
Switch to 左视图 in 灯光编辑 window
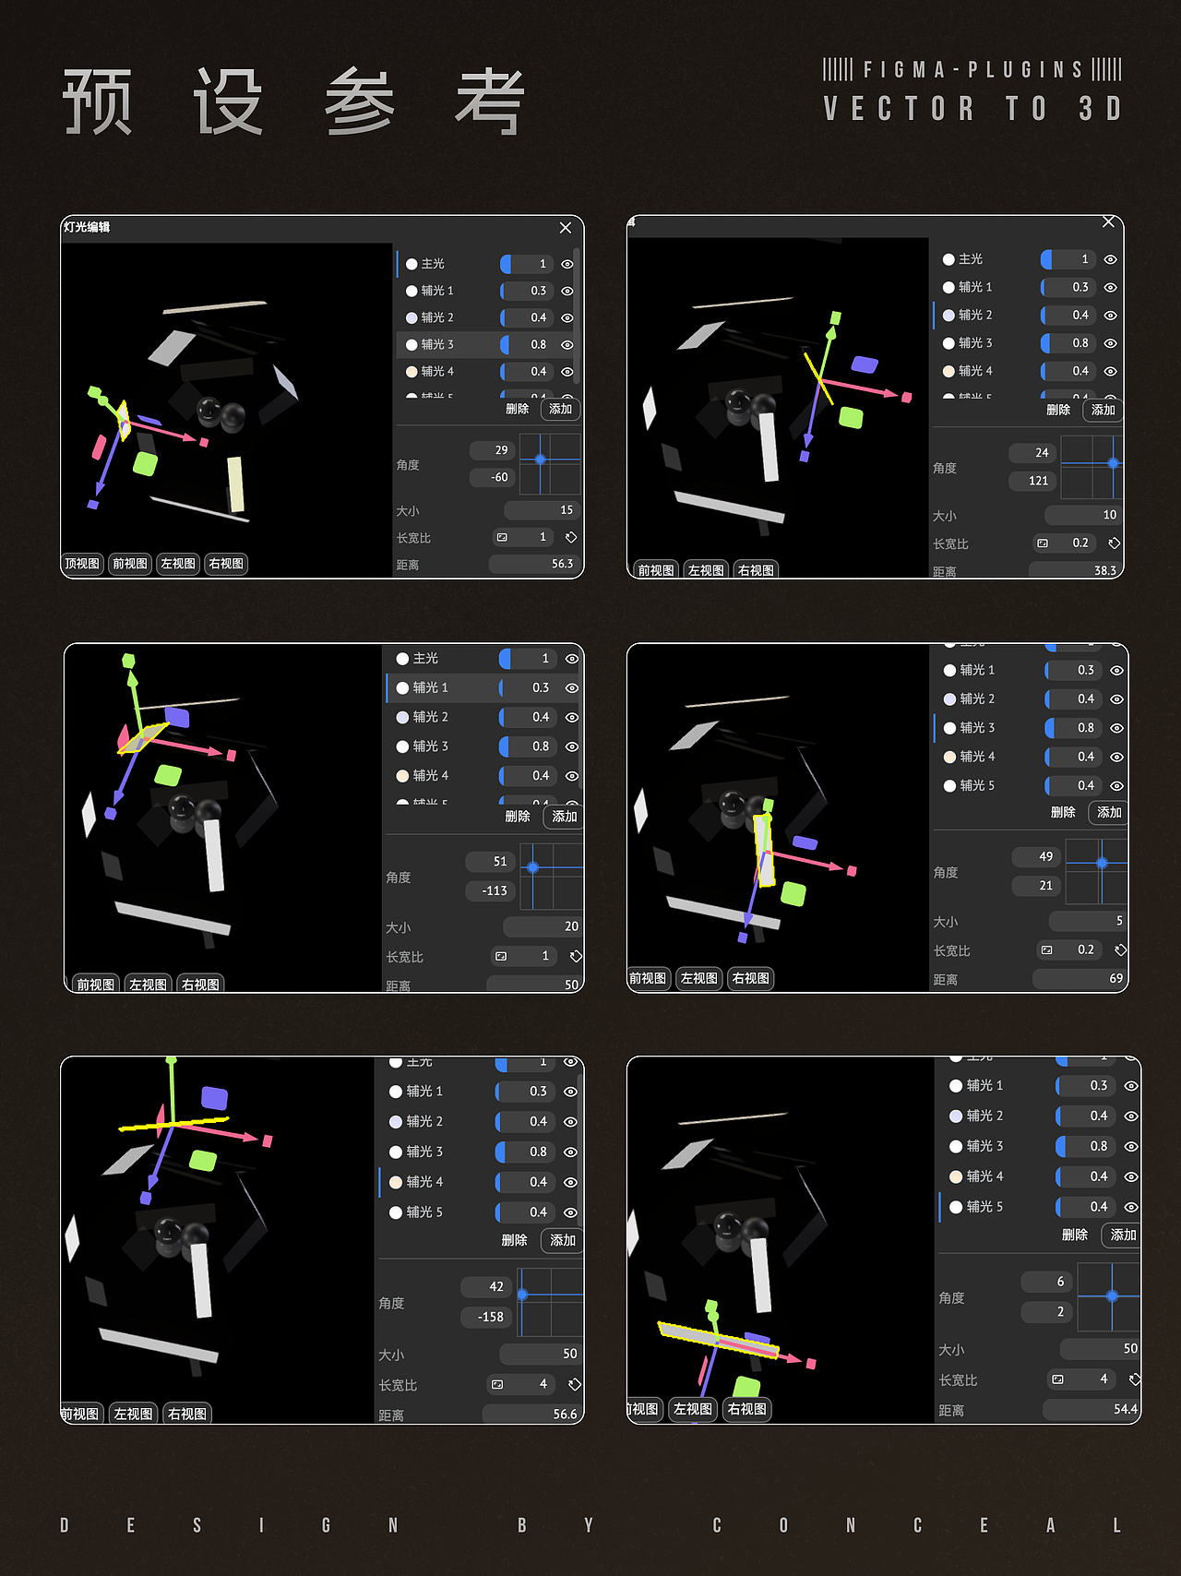point(178,564)
